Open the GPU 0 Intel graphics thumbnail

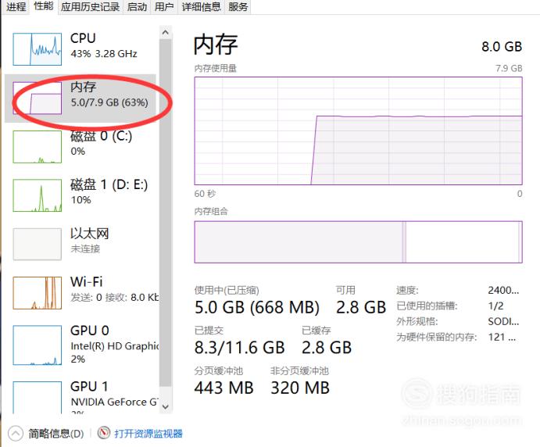38,345
